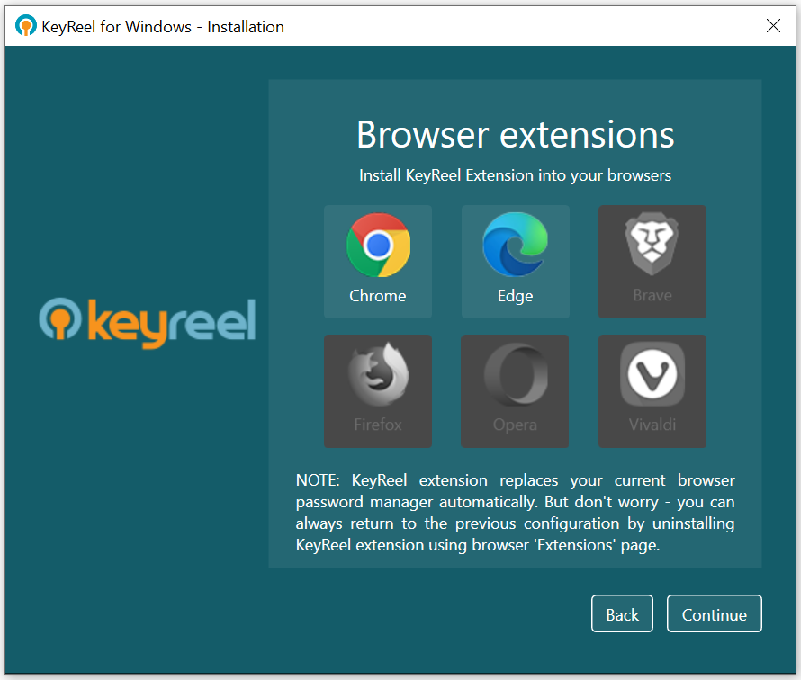Go back with the Back button

(622, 613)
